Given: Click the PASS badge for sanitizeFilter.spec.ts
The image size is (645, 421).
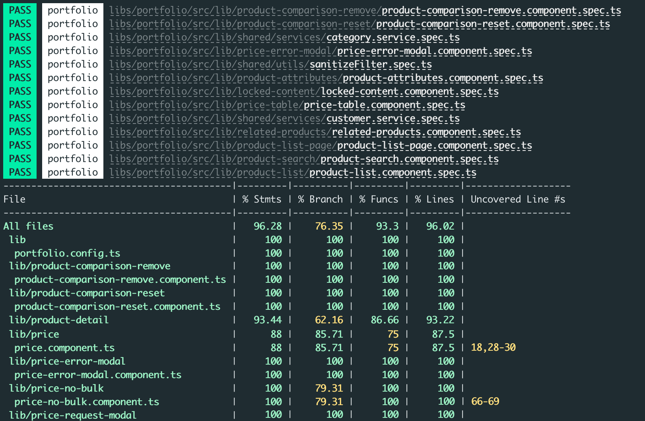Looking at the screenshot, I should tap(20, 64).
